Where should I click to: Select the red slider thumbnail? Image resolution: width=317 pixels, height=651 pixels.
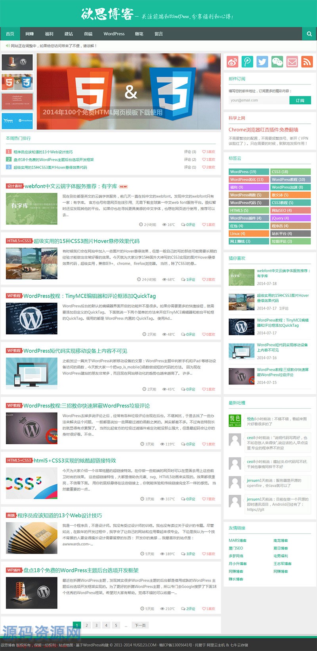point(17,102)
